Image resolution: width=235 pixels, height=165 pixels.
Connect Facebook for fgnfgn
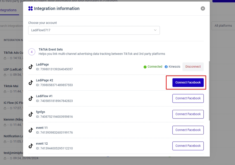pos(188,114)
